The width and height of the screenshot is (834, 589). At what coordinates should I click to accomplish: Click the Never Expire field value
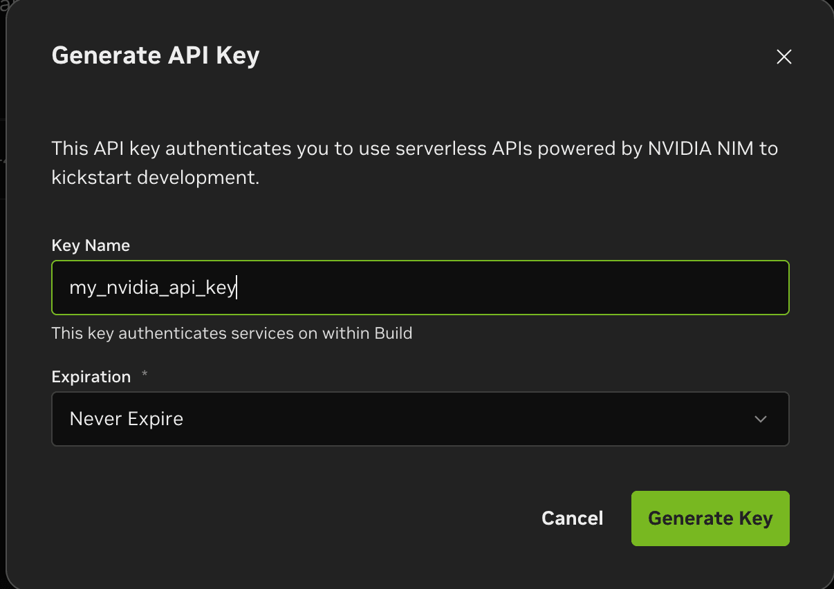[126, 419]
